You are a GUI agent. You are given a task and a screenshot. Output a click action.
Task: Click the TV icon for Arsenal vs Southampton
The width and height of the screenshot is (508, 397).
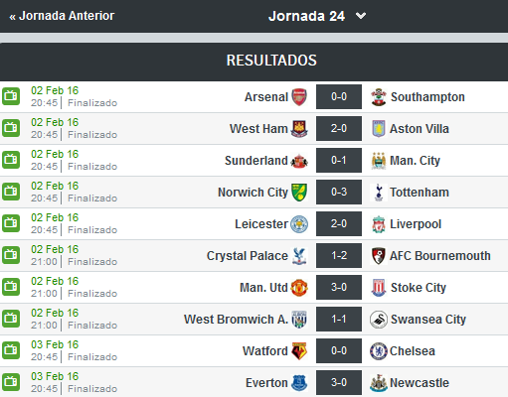(x=11, y=96)
